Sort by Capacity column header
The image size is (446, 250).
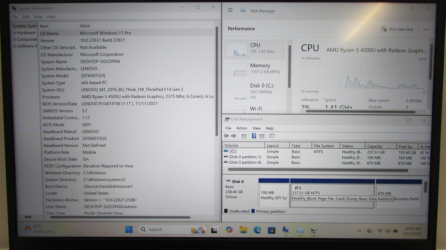[x=381, y=146]
